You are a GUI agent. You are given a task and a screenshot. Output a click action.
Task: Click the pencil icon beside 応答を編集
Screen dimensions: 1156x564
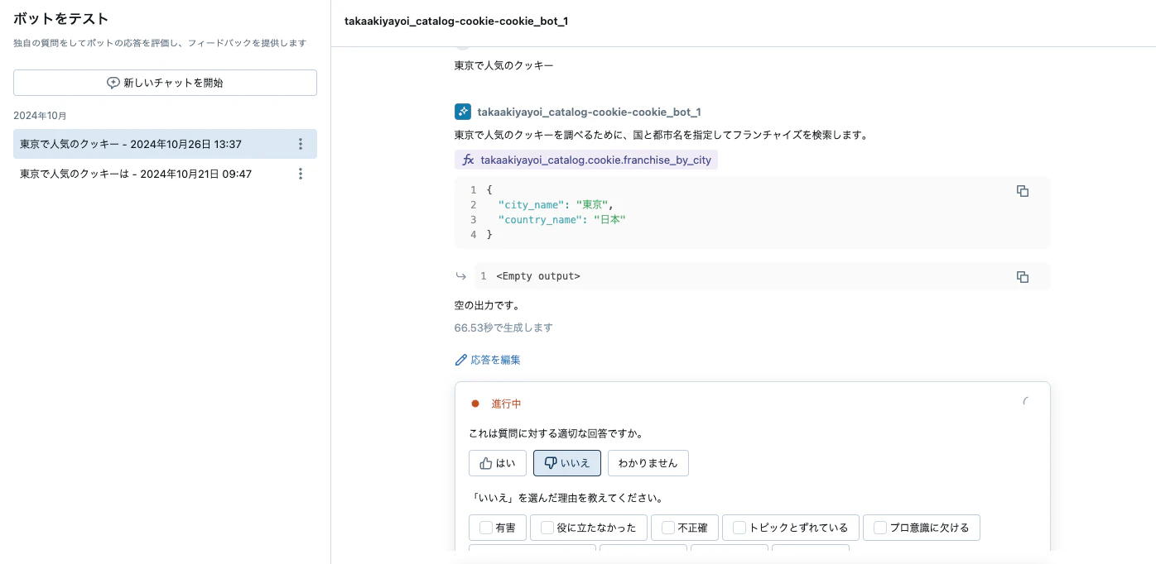click(x=461, y=360)
